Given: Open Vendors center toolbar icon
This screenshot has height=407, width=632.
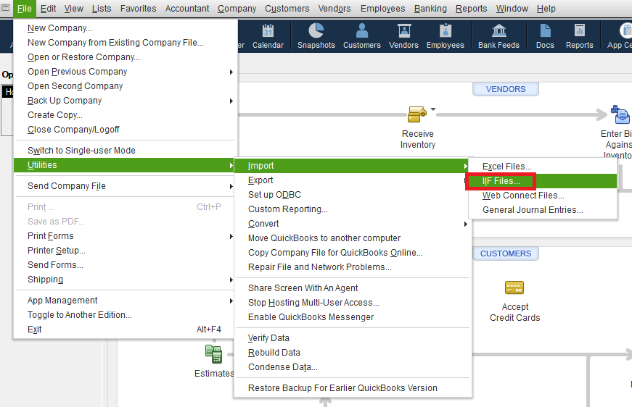Looking at the screenshot, I should 403,35.
